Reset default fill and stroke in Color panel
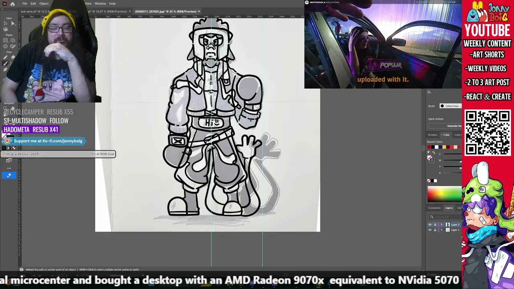514x289 pixels. click(x=429, y=153)
